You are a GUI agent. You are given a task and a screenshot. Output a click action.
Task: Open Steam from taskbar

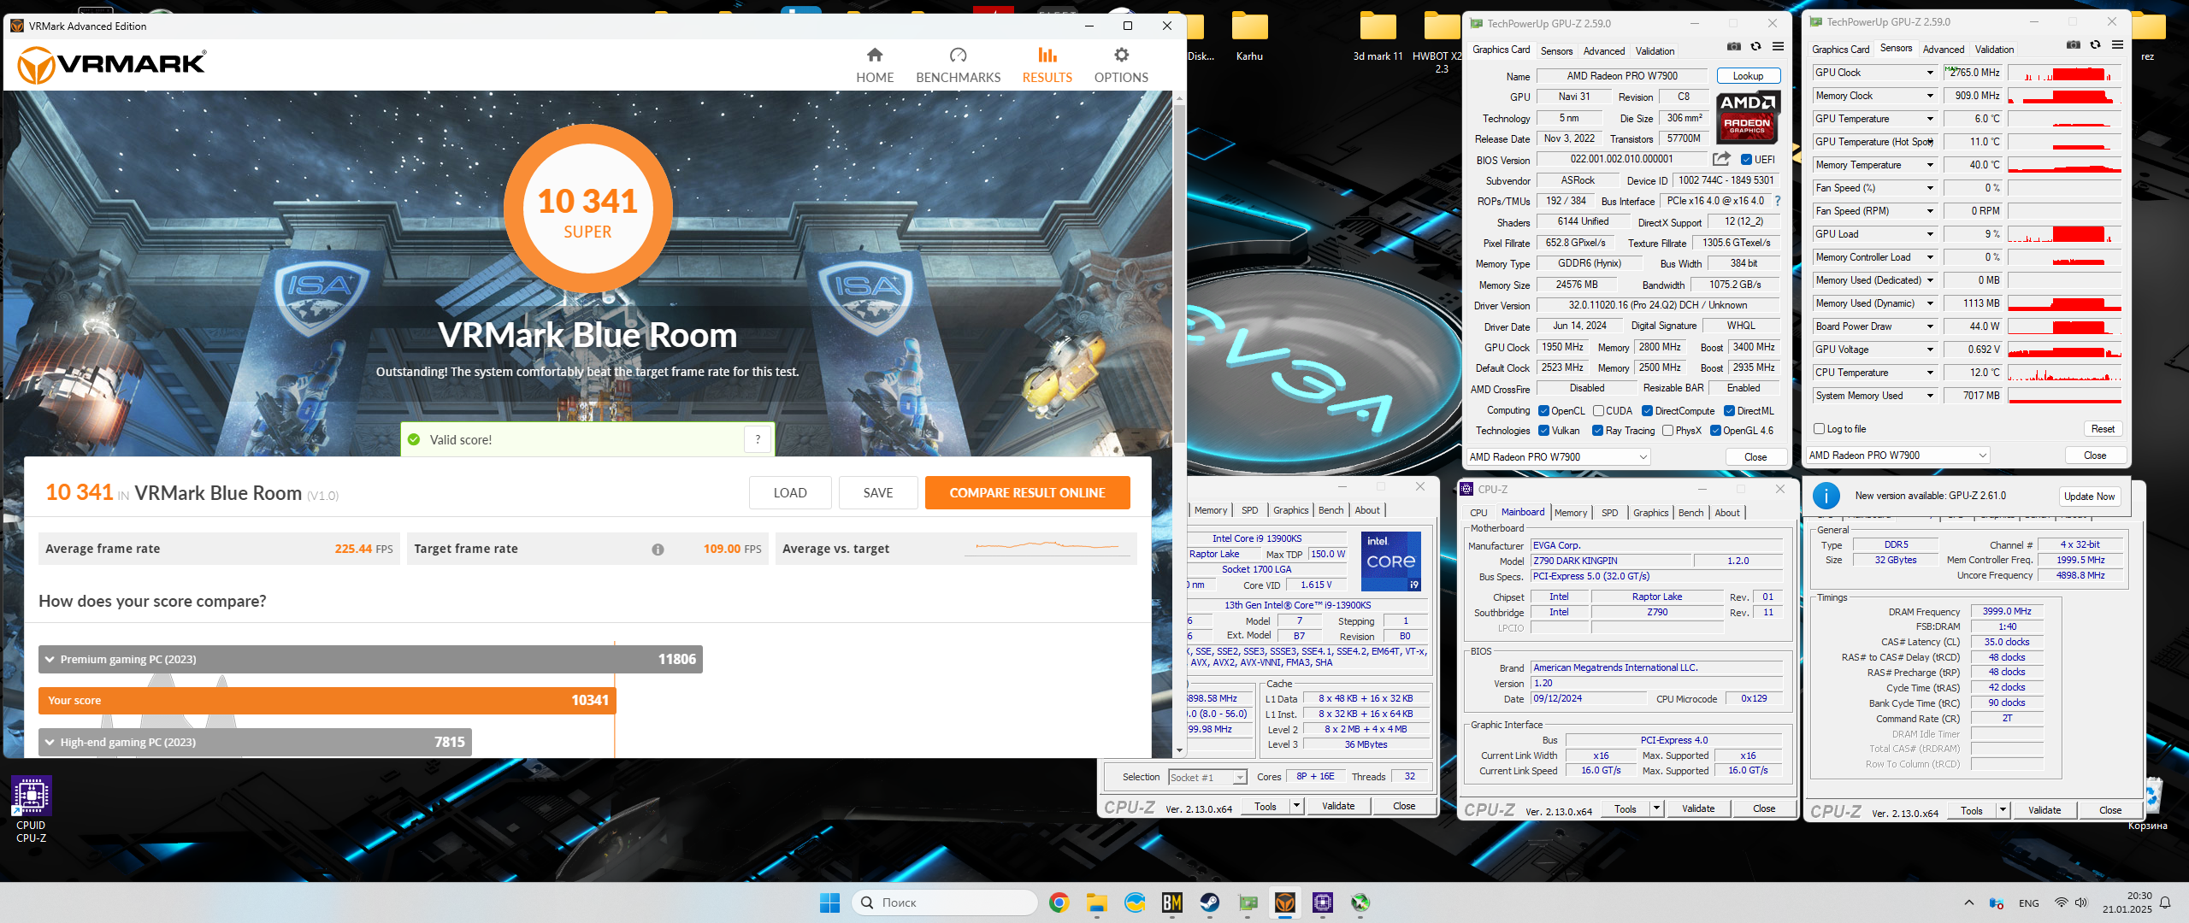pos(1209,902)
